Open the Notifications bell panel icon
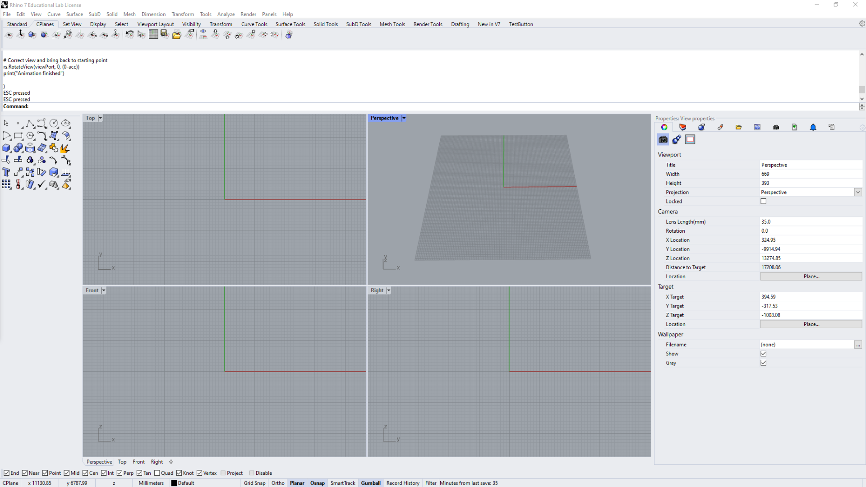This screenshot has width=866, height=487. [x=813, y=128]
